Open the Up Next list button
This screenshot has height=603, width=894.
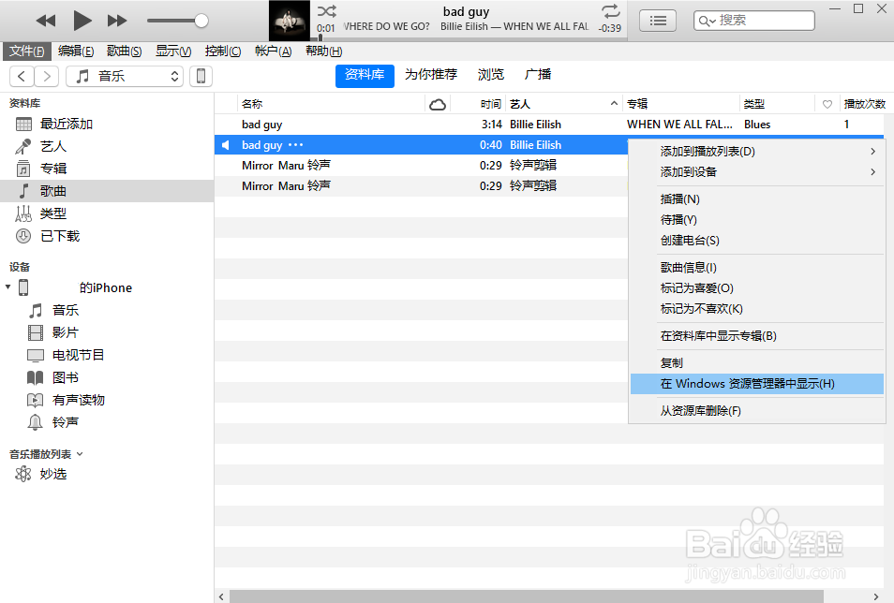pos(658,22)
